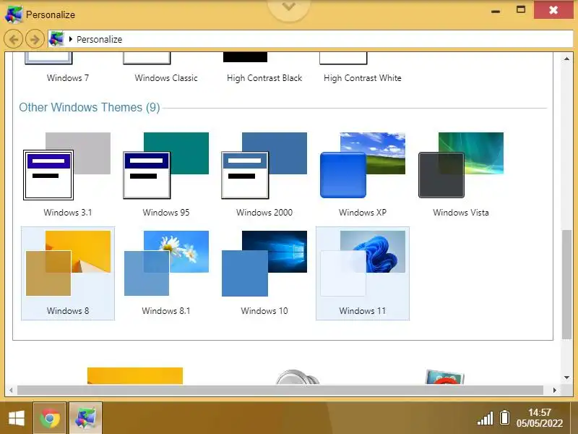This screenshot has width=578, height=434.
Task: Open the pull-down chevron at window top
Action: pyautogui.click(x=289, y=8)
